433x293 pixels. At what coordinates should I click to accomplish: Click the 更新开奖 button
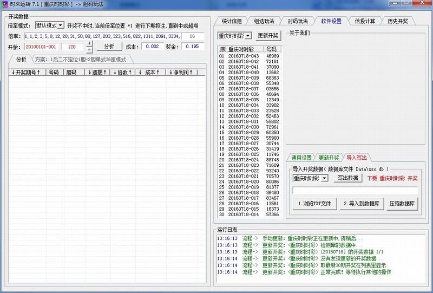(x=268, y=36)
